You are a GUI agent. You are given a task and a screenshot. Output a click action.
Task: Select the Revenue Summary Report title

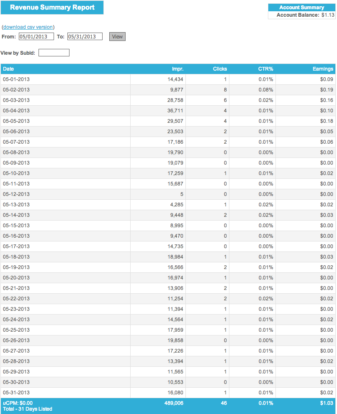52,8
